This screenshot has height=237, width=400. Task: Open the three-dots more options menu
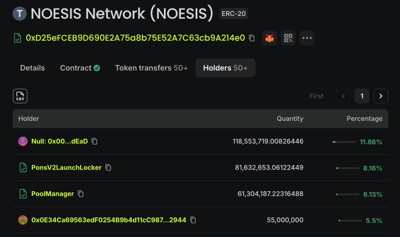coord(307,38)
